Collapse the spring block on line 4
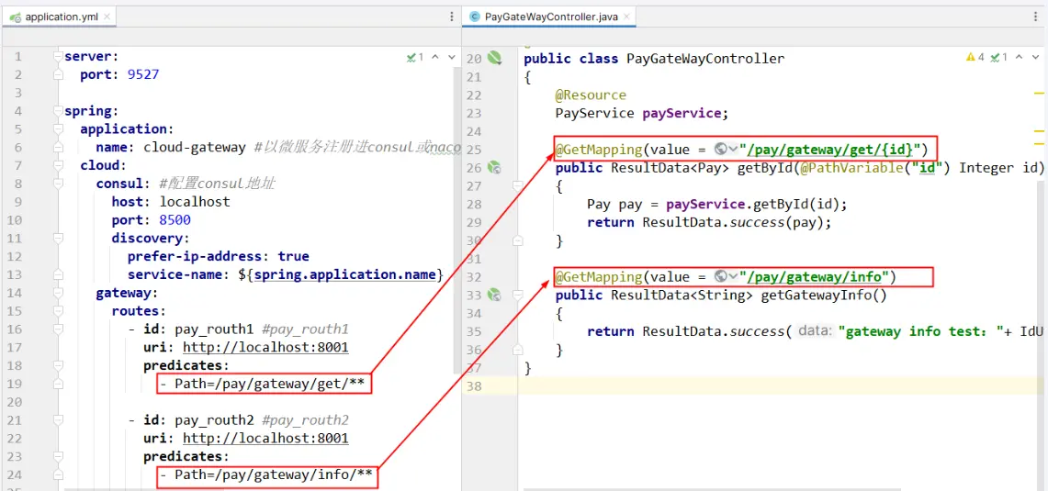 click(x=58, y=111)
